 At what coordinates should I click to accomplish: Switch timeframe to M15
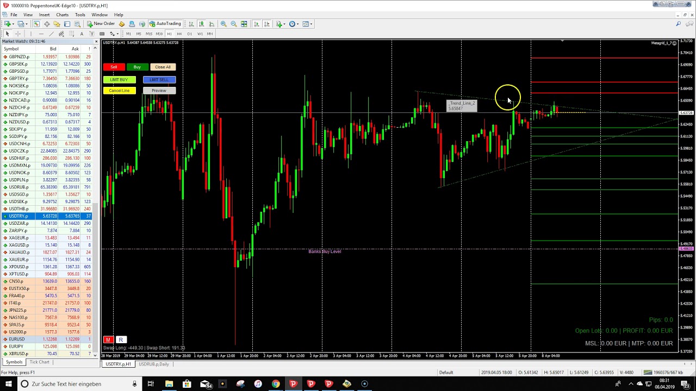pyautogui.click(x=149, y=34)
